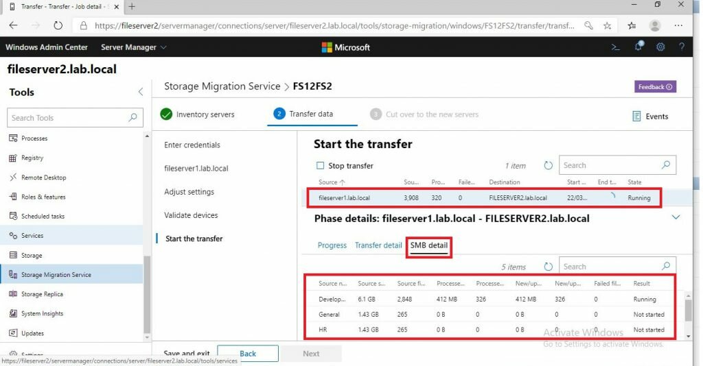Screen dimensions: 703x366
Task: Add page to favorites star
Action: click(607, 25)
